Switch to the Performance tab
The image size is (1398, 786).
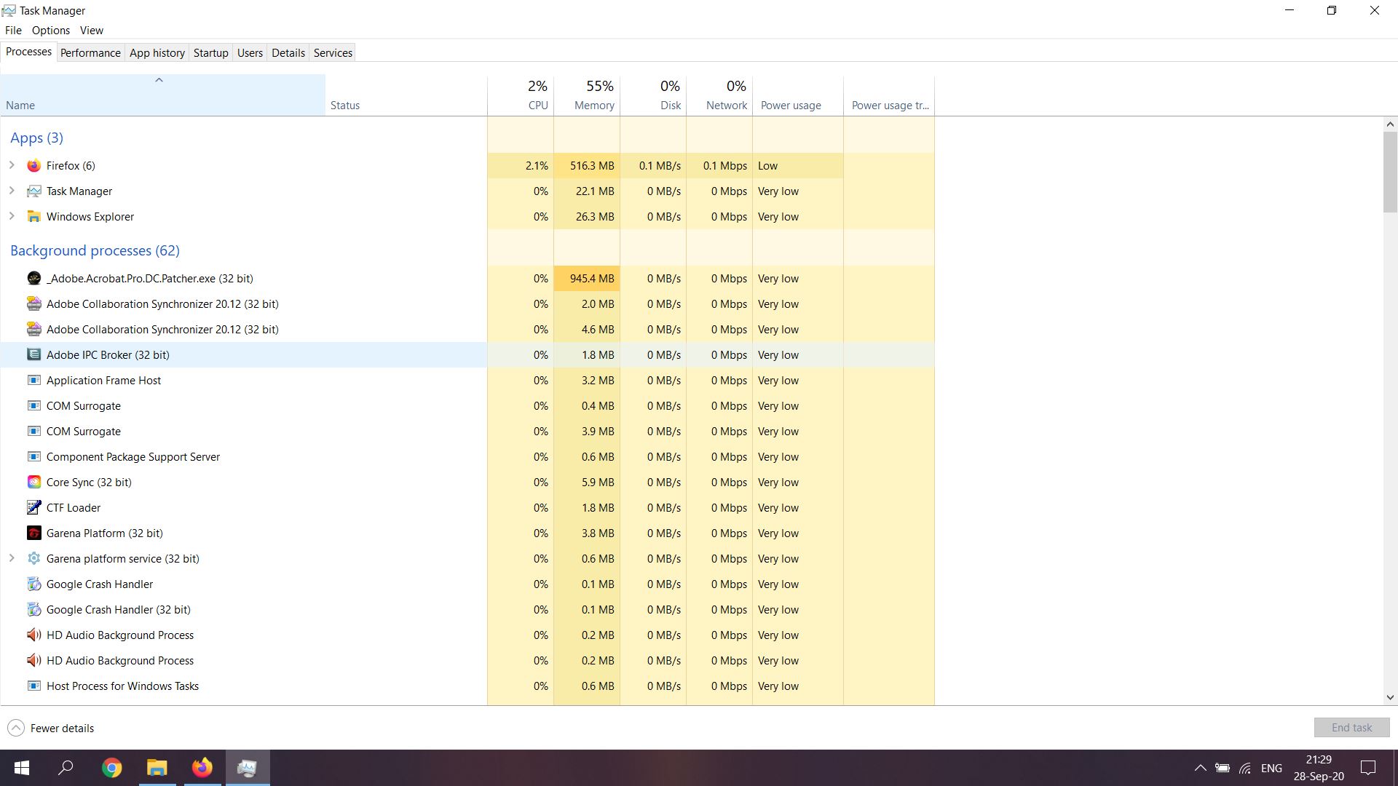pyautogui.click(x=90, y=53)
